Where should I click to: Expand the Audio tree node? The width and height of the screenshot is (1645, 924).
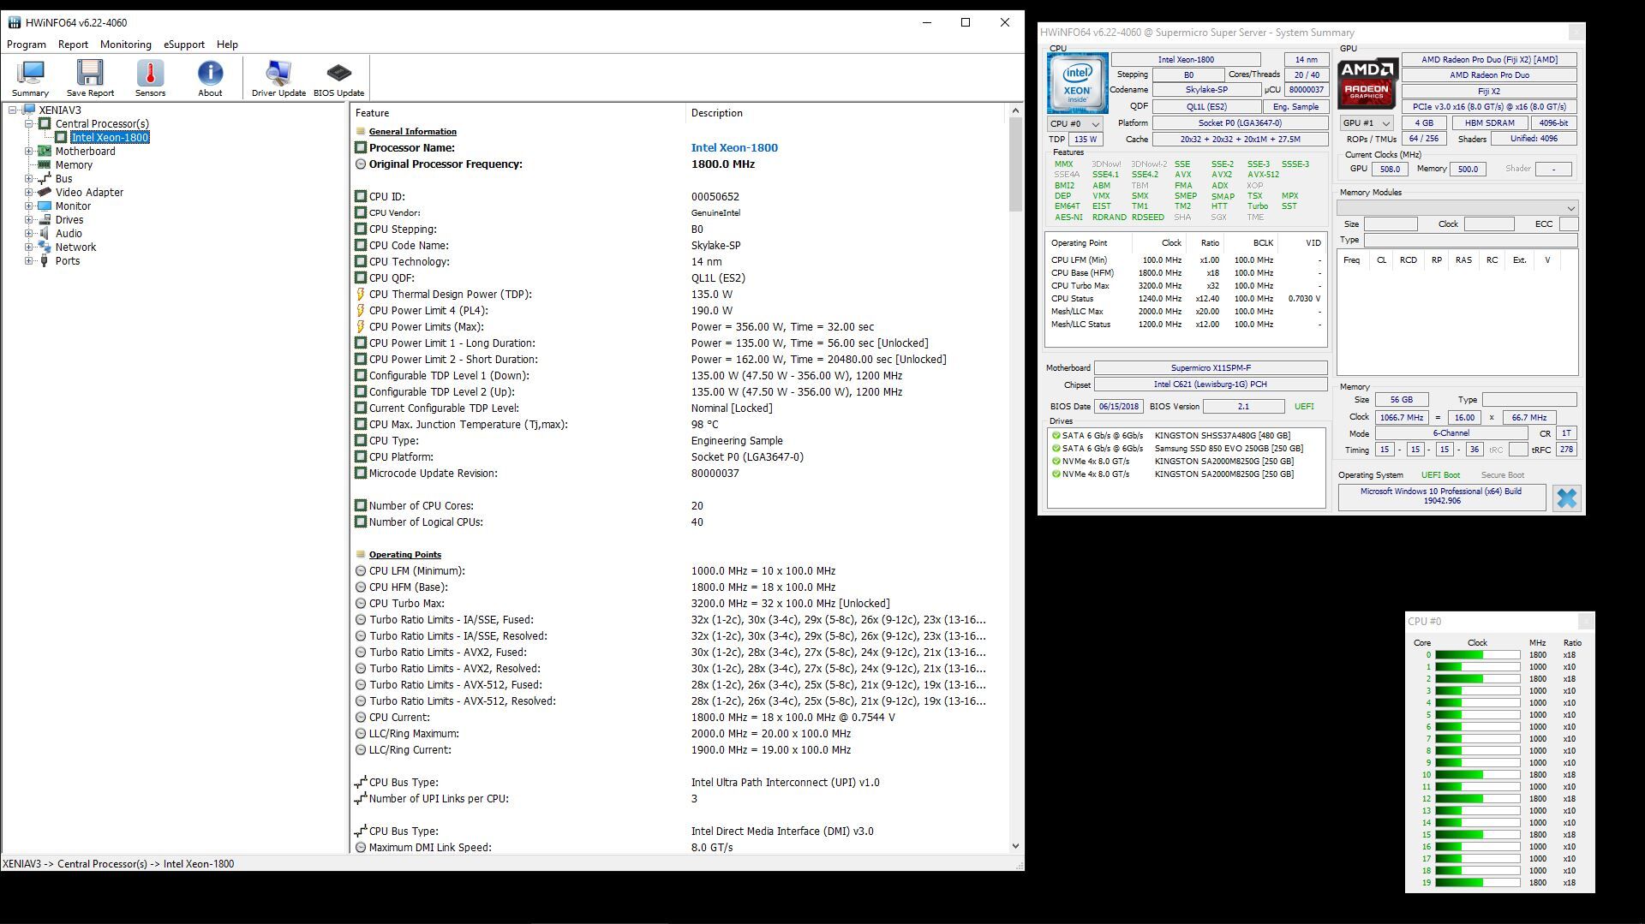[29, 234]
